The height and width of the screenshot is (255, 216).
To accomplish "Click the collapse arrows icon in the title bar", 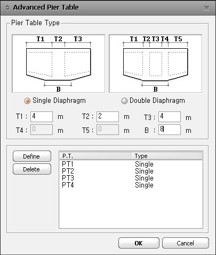I will [7, 8].
